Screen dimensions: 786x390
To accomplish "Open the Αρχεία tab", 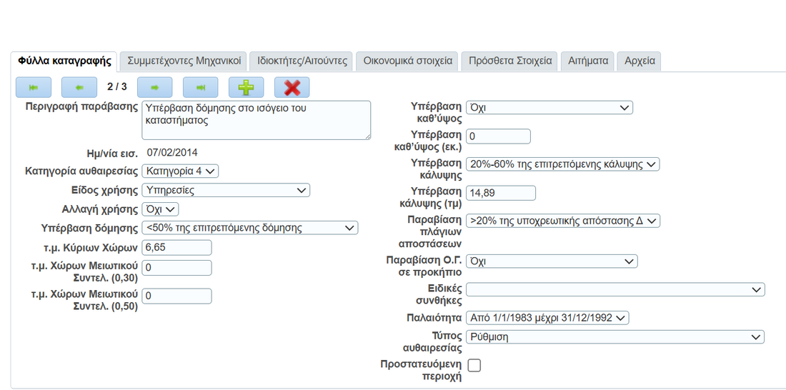I will pos(640,61).
